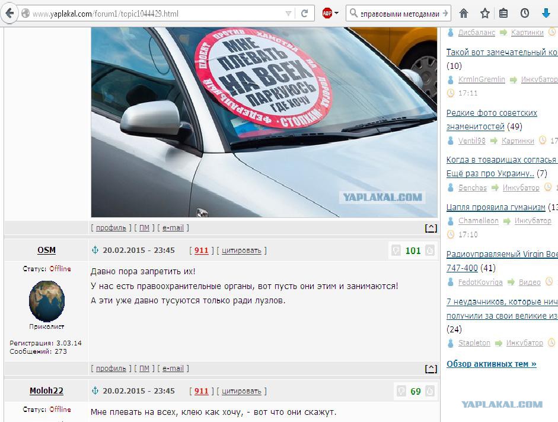Click the search magnifier icon
Screen dimensions: 558x422
coord(353,13)
